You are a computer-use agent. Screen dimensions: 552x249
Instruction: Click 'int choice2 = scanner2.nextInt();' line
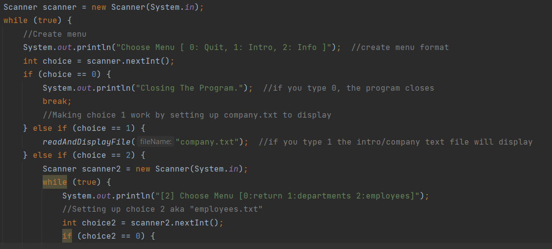pyautogui.click(x=143, y=223)
